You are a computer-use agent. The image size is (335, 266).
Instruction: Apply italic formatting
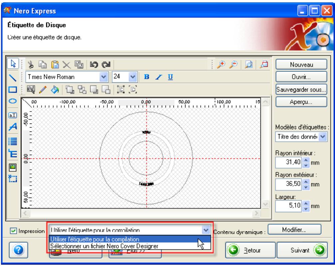coord(159,77)
